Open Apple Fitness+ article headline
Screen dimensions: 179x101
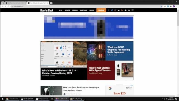tap(100, 69)
